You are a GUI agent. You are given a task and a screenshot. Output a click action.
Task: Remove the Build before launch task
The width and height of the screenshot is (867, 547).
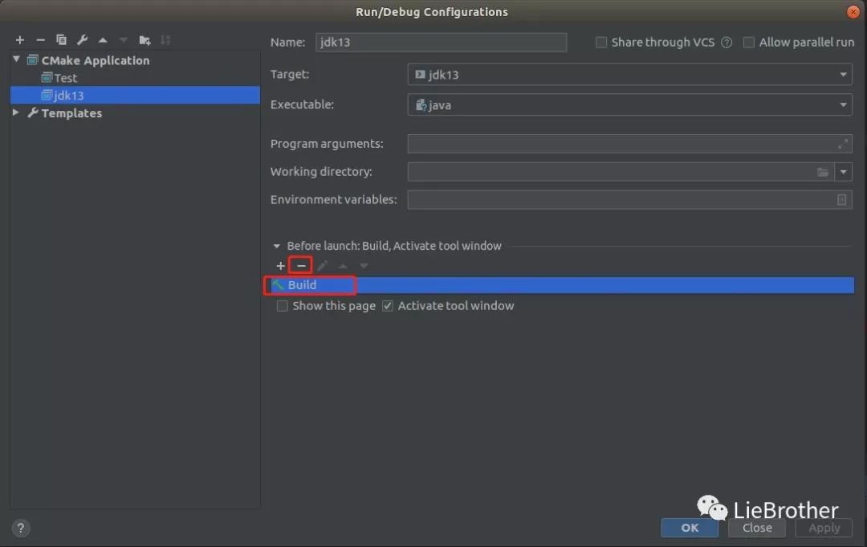tap(301, 266)
